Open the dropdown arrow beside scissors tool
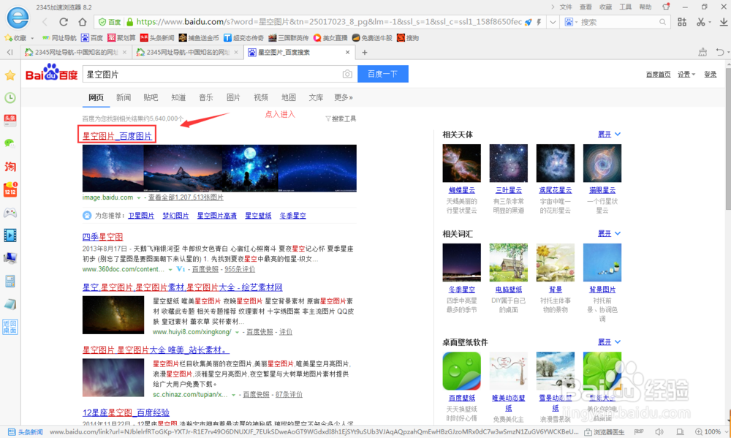Image resolution: width=731 pixels, height=438 pixels. pyautogui.click(x=710, y=23)
